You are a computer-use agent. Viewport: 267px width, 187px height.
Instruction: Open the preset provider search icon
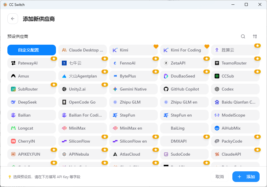coord(243,36)
